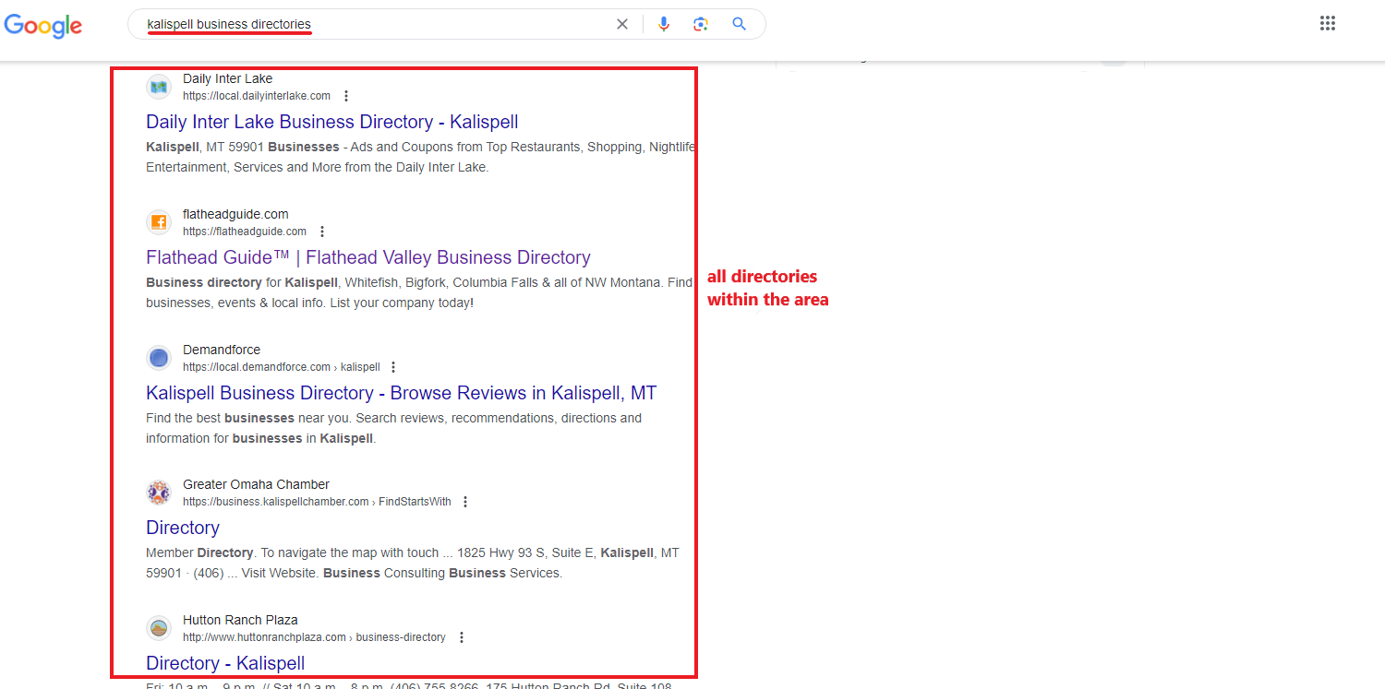Image resolution: width=1385 pixels, height=689 pixels.
Task: Submit the search with the magnifier icon
Action: (739, 24)
